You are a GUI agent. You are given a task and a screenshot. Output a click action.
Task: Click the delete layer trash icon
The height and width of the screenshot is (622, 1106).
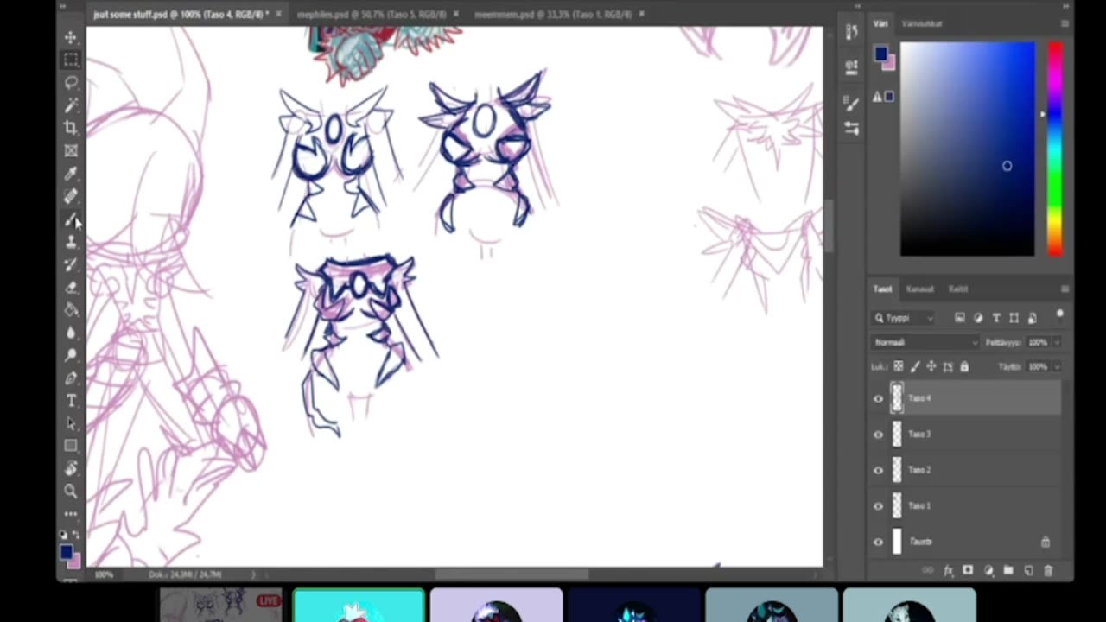1048,571
